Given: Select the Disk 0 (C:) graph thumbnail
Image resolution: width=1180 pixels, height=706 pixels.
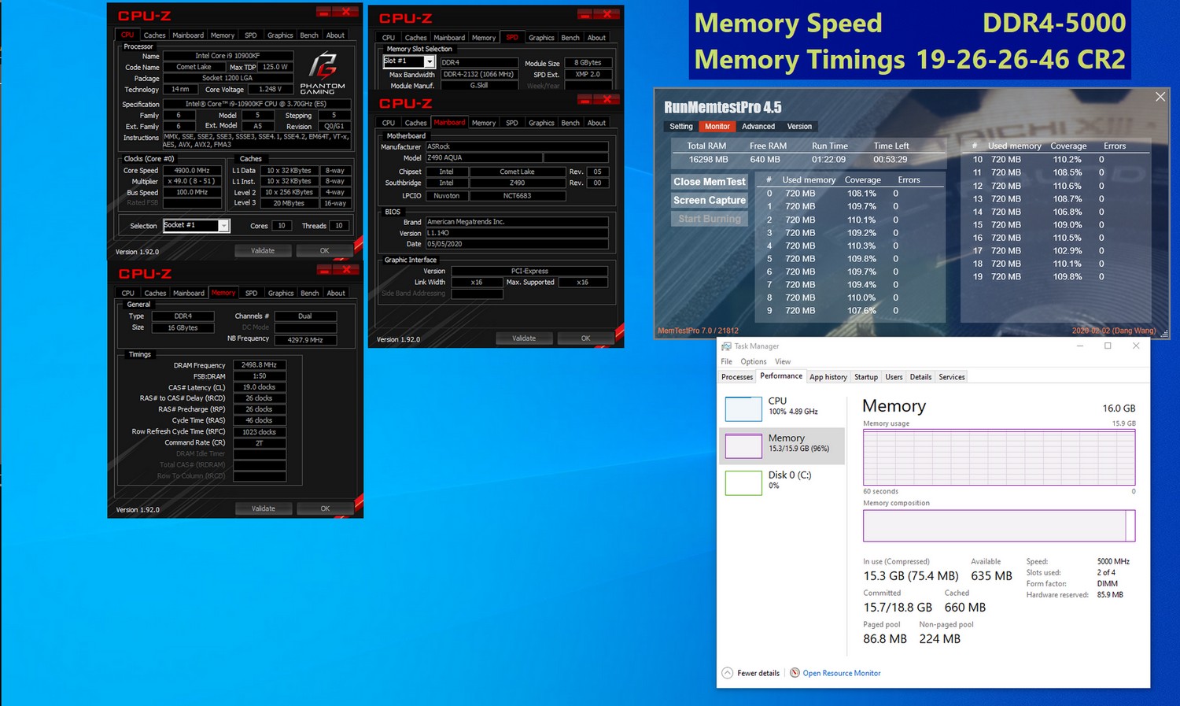Looking at the screenshot, I should tap(743, 482).
